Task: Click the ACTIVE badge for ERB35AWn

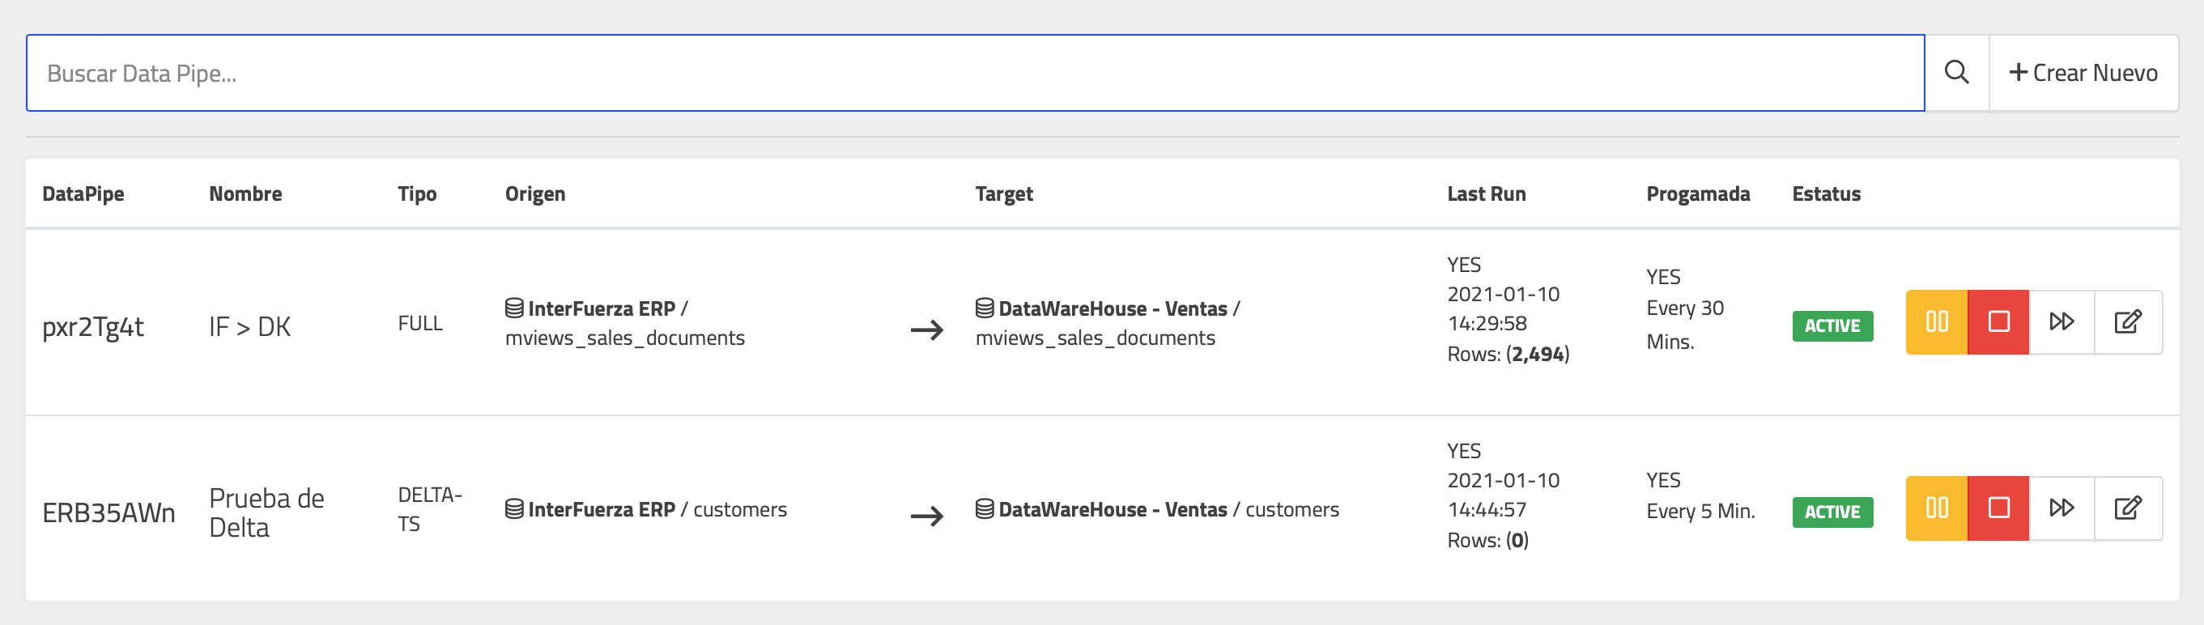Action: (1832, 512)
